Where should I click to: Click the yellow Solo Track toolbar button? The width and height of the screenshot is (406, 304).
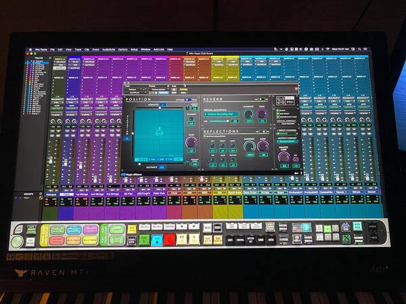click(x=89, y=240)
